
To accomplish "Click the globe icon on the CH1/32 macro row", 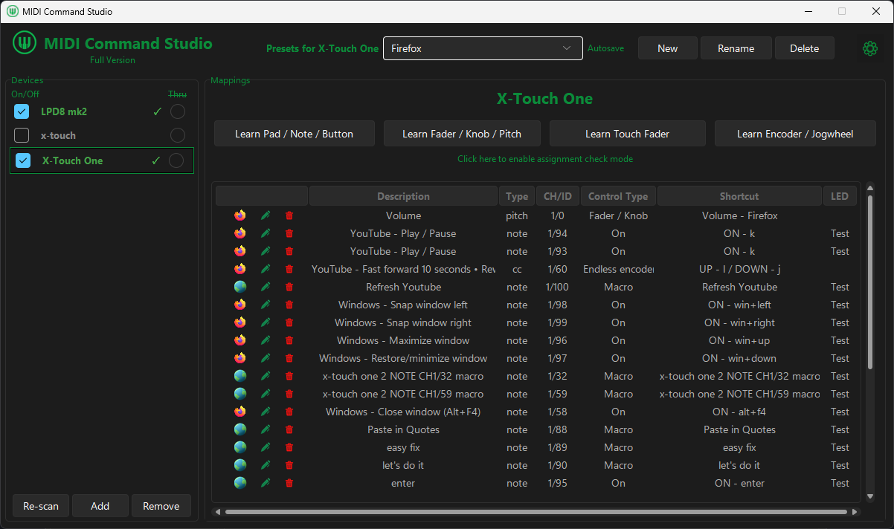I will 240,376.
